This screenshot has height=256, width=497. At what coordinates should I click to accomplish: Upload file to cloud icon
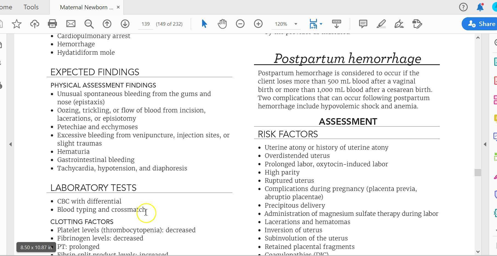[34, 24]
